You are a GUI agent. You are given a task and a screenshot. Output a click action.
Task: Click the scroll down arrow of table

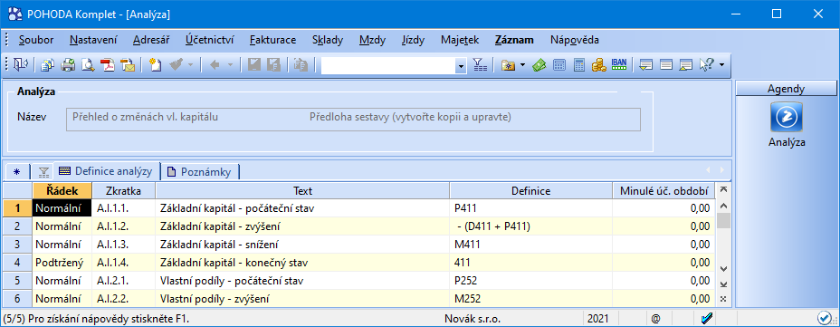tap(724, 268)
